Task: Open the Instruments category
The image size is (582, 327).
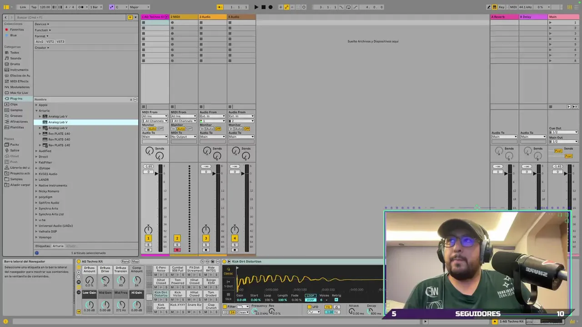Action: 19,69
